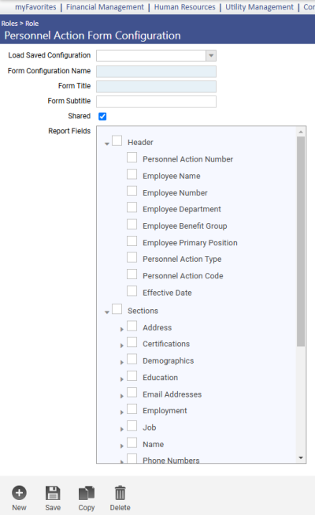Enable the Personnel Action Number checkbox
This screenshot has height=515, width=315.
click(132, 157)
